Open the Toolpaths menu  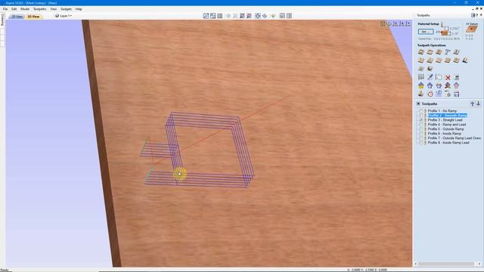39,9
